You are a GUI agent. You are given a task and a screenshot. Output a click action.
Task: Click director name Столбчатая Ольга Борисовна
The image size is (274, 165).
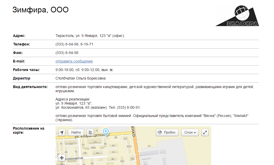tap(80, 78)
